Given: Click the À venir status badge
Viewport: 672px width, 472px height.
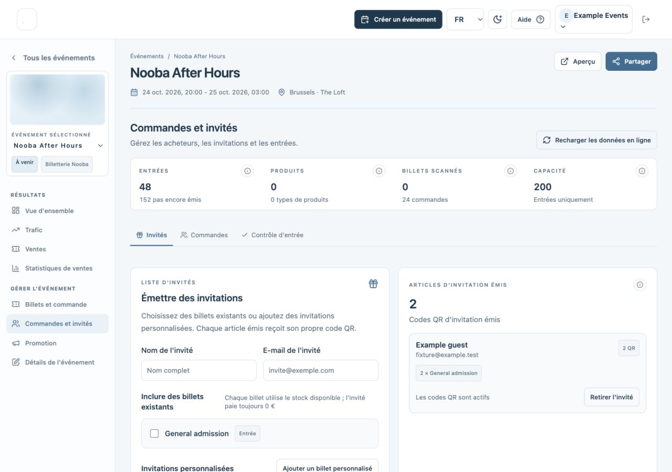Looking at the screenshot, I should 25,164.
